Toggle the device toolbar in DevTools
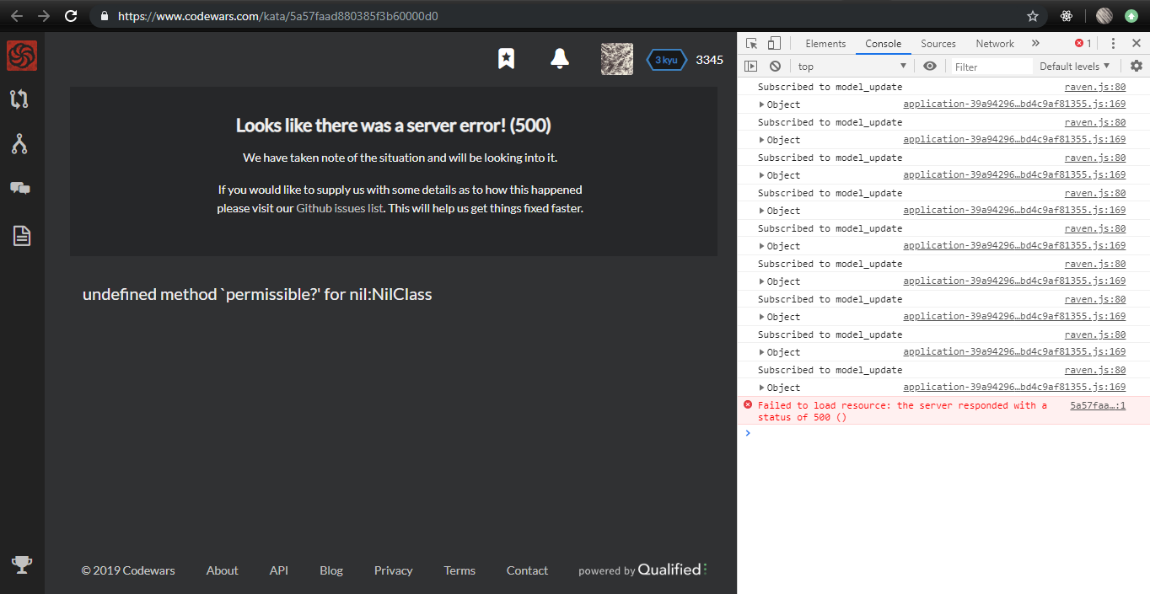1150x594 pixels. [x=772, y=43]
